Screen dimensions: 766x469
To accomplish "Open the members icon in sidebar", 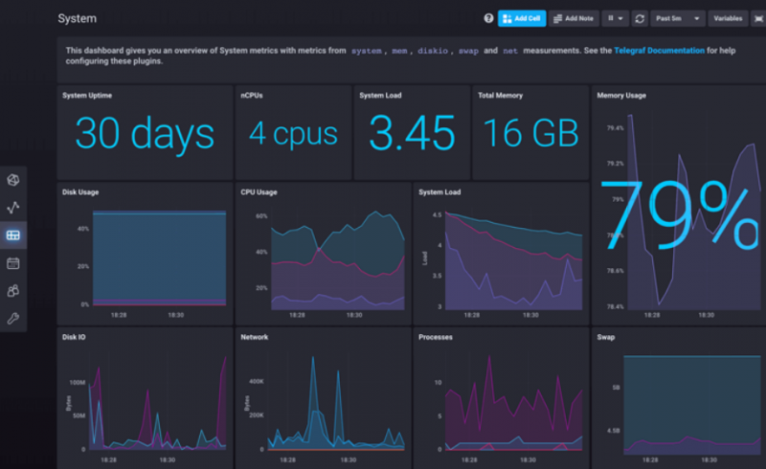I will coord(13,290).
